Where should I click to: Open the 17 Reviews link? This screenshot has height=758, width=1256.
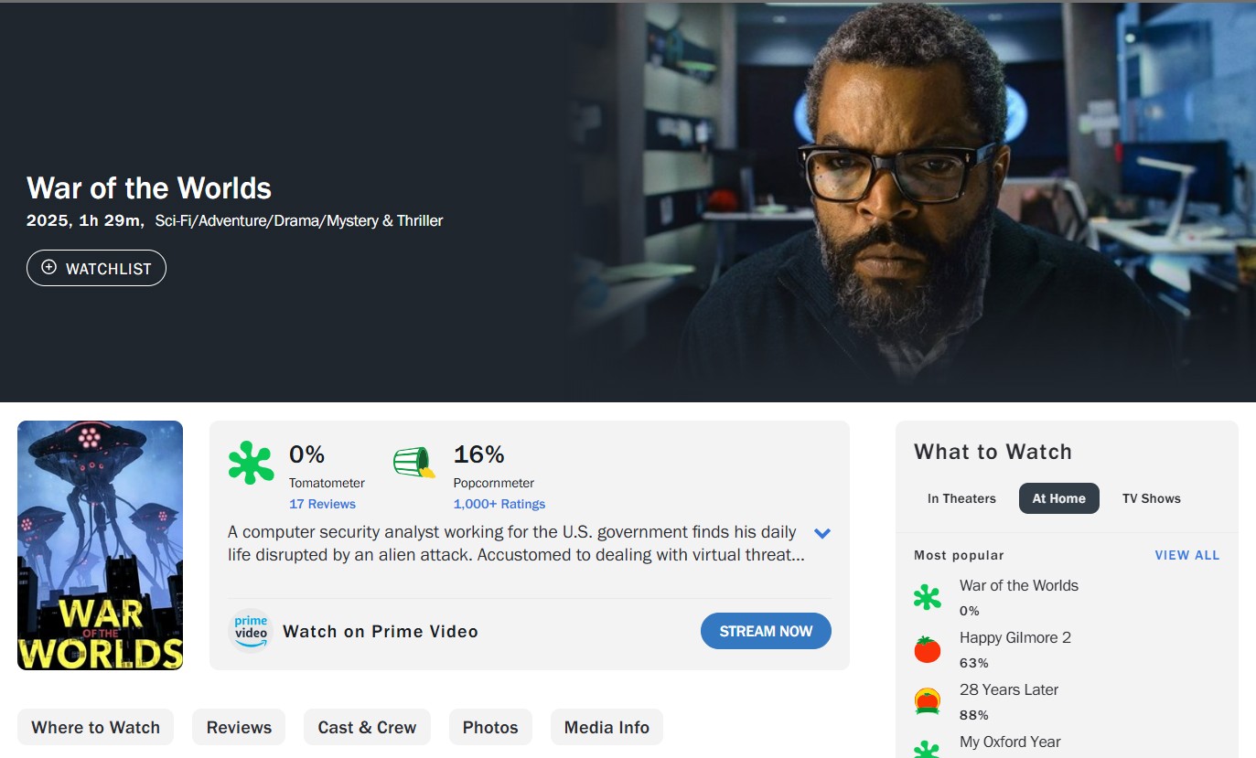322,504
